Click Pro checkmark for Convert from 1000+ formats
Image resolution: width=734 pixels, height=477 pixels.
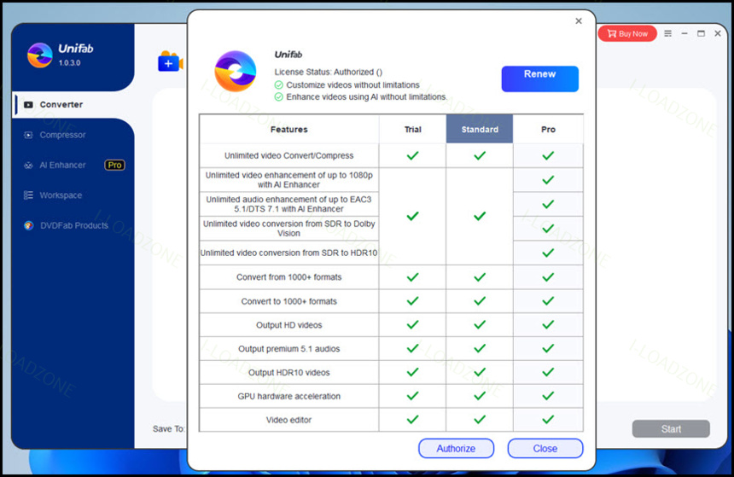click(548, 277)
